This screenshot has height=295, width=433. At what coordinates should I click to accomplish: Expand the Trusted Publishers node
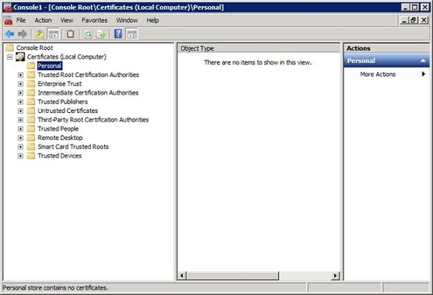(21, 102)
